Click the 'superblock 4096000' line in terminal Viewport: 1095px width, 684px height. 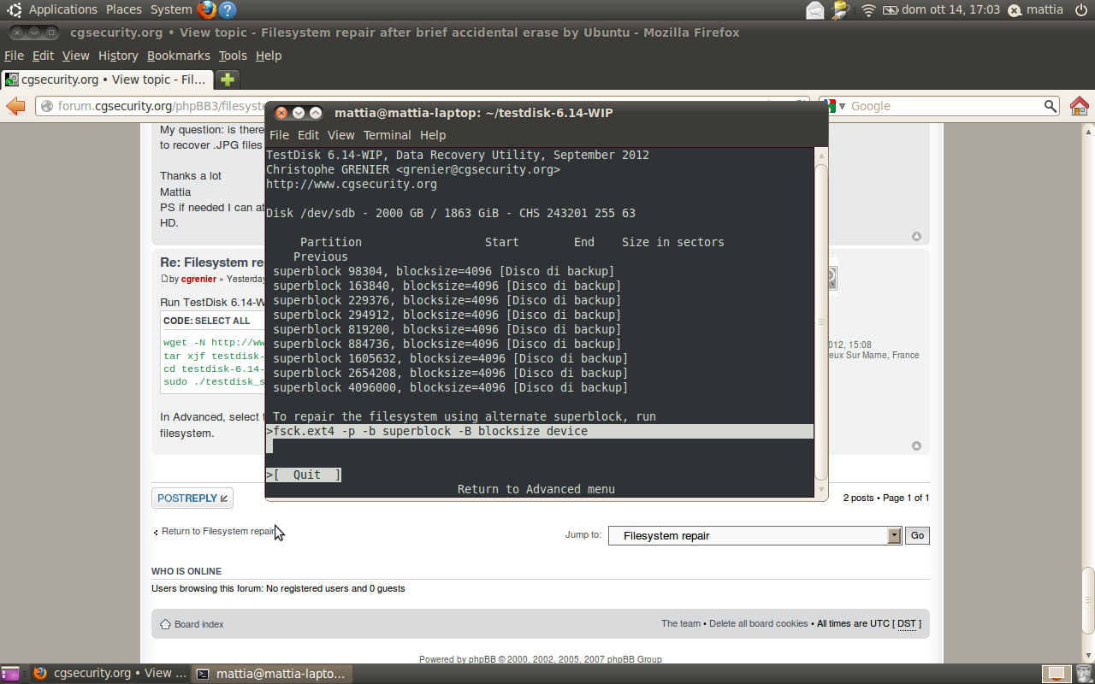pos(450,387)
